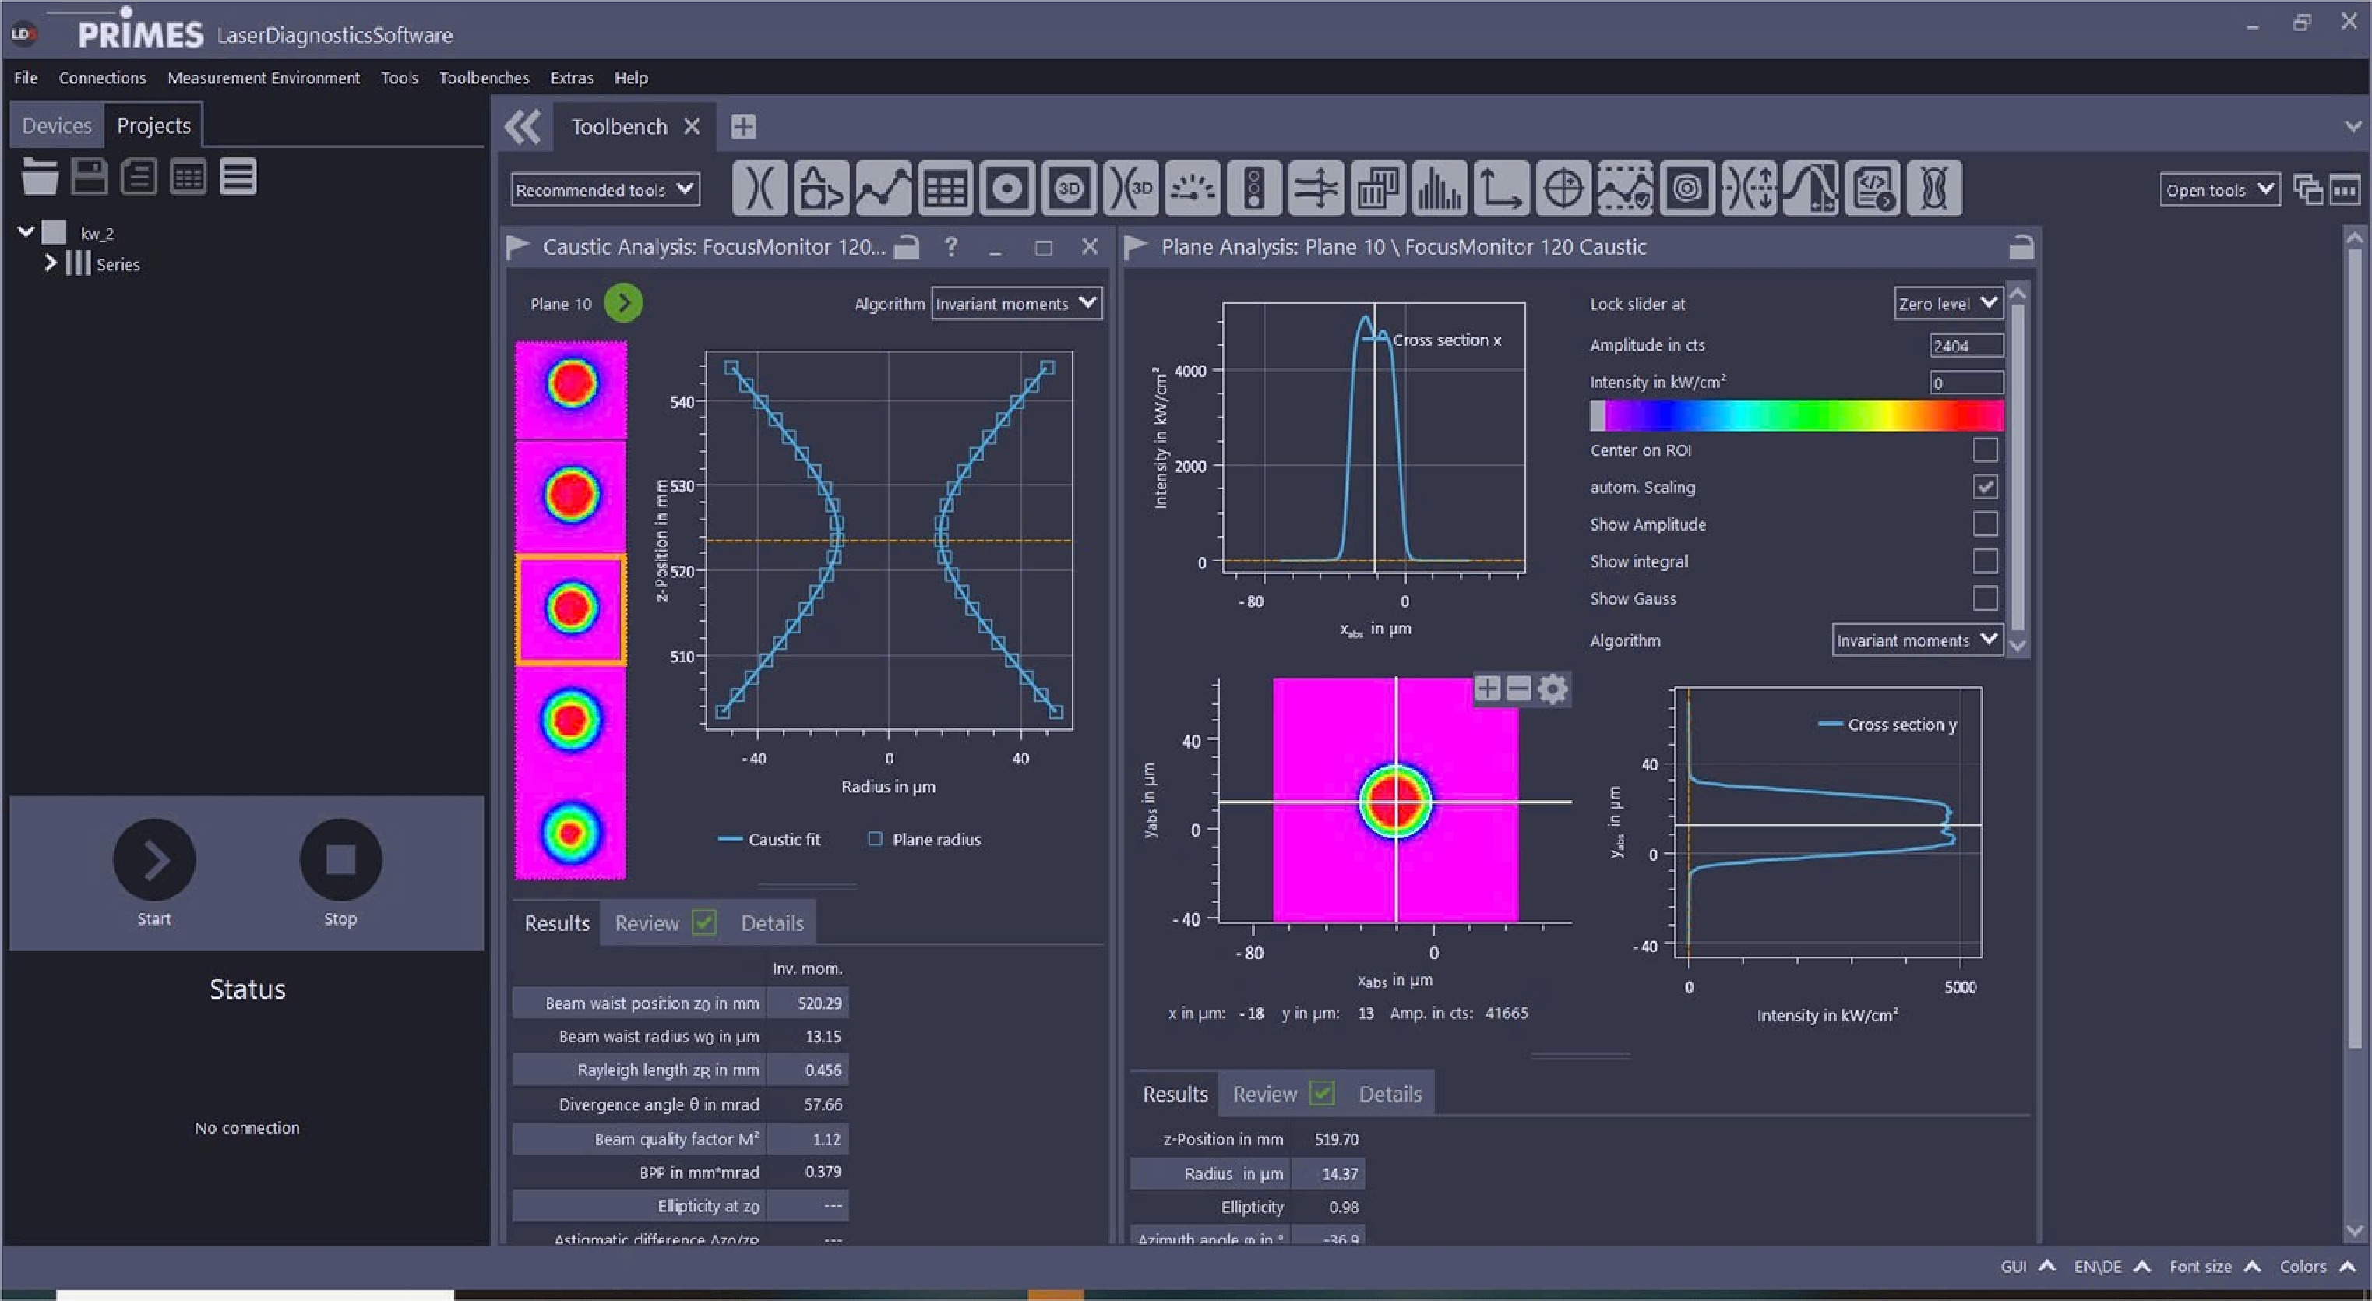
Task: Open Details tab in Plane Analysis panel
Action: tap(1390, 1094)
